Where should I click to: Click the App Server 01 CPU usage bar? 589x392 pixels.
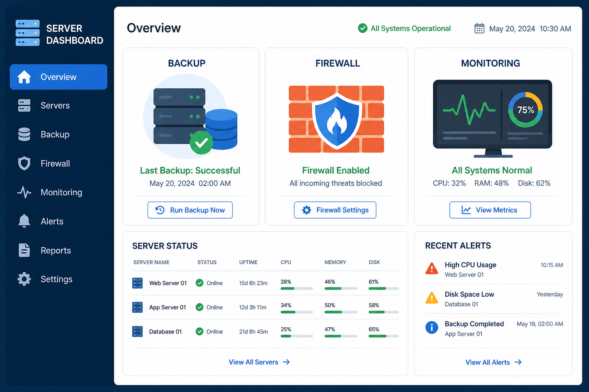297,312
